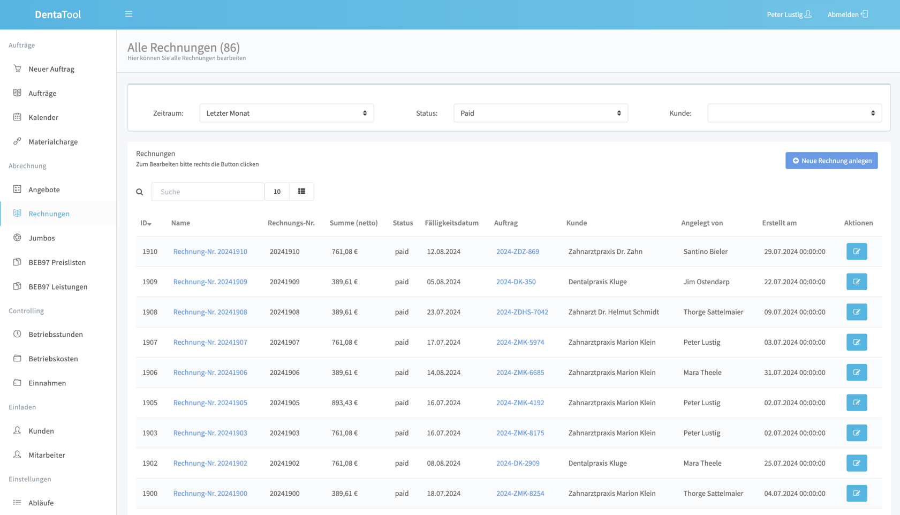Click the Neuer Auftrag cart icon
The width and height of the screenshot is (900, 515).
(17, 69)
